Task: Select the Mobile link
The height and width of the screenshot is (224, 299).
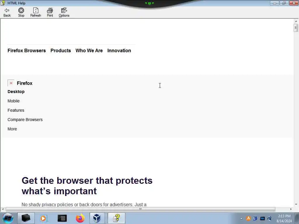Action: pyautogui.click(x=13, y=101)
